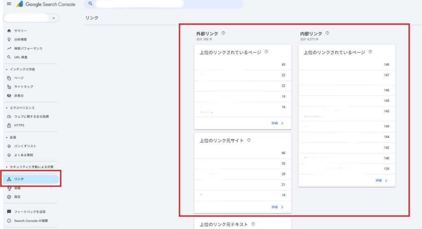Click linking site row with 40 links
Viewport: 422px width, 229px height.
click(x=243, y=153)
